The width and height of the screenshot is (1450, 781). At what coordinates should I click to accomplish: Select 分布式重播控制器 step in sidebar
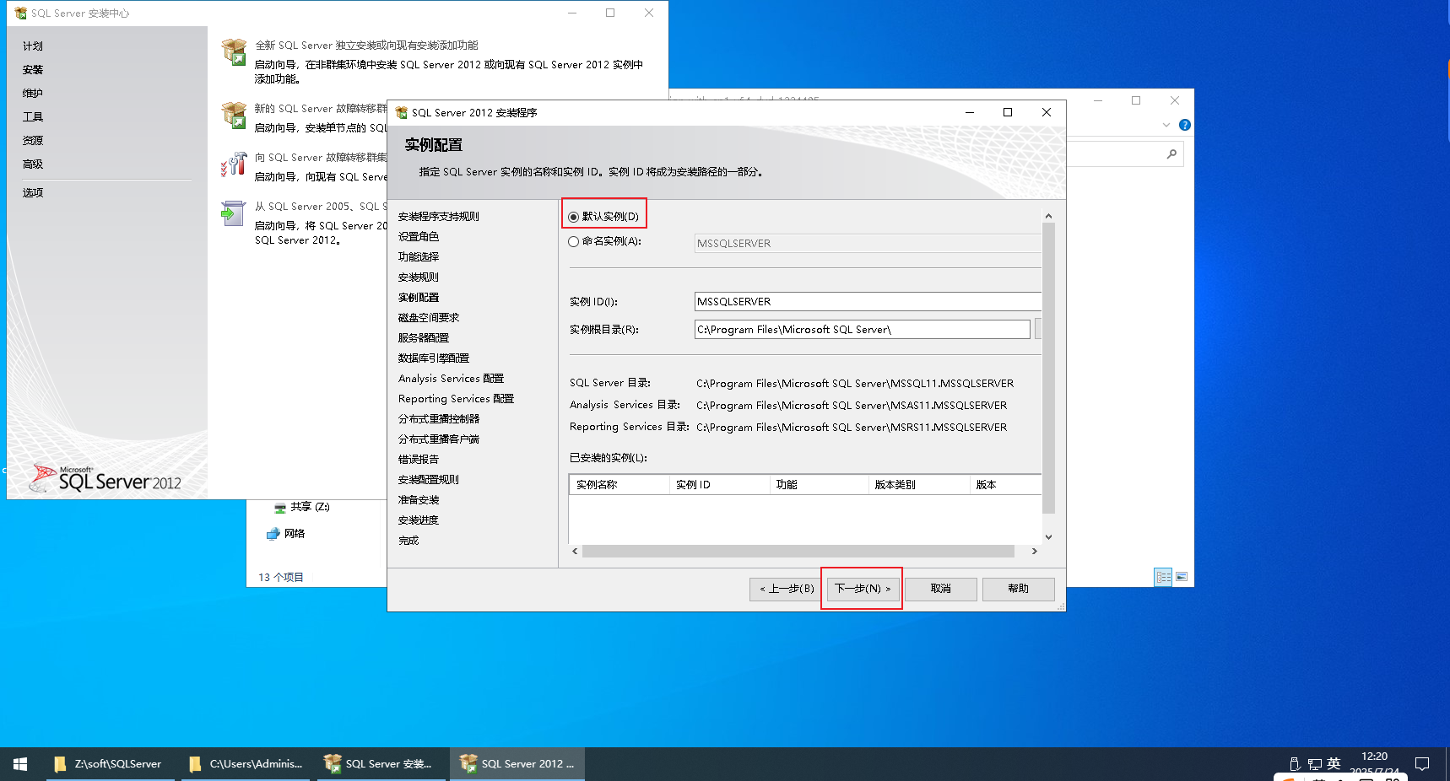point(439,419)
